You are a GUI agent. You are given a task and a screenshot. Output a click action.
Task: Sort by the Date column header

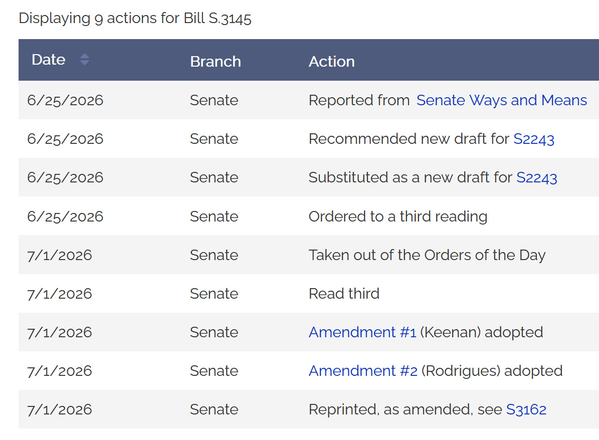[49, 60]
